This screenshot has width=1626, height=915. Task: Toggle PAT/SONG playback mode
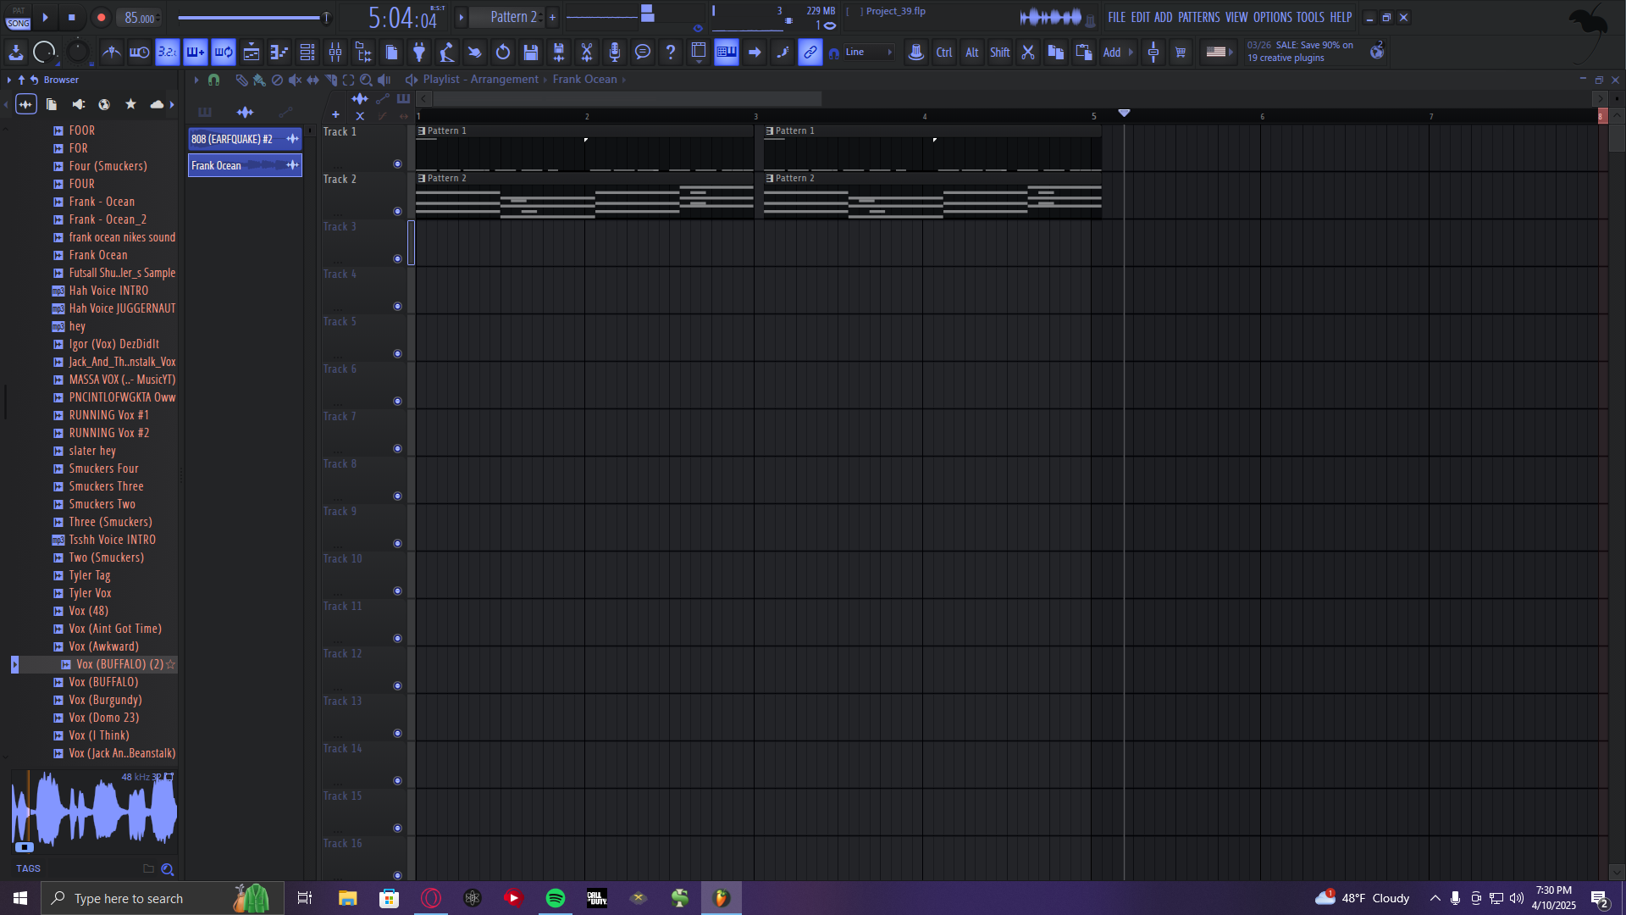coord(18,18)
